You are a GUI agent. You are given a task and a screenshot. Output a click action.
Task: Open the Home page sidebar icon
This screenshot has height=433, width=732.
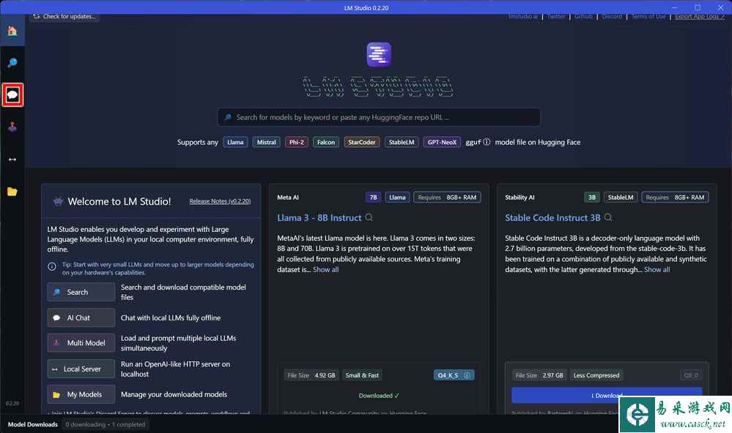click(12, 31)
